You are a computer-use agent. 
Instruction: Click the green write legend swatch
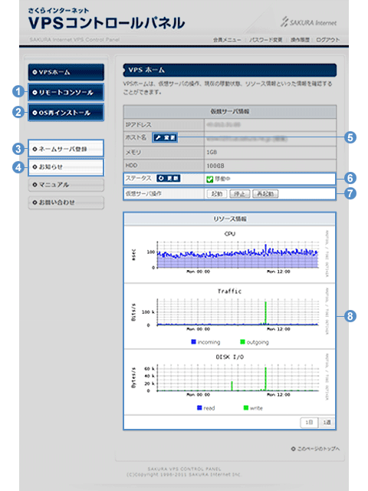(x=246, y=407)
